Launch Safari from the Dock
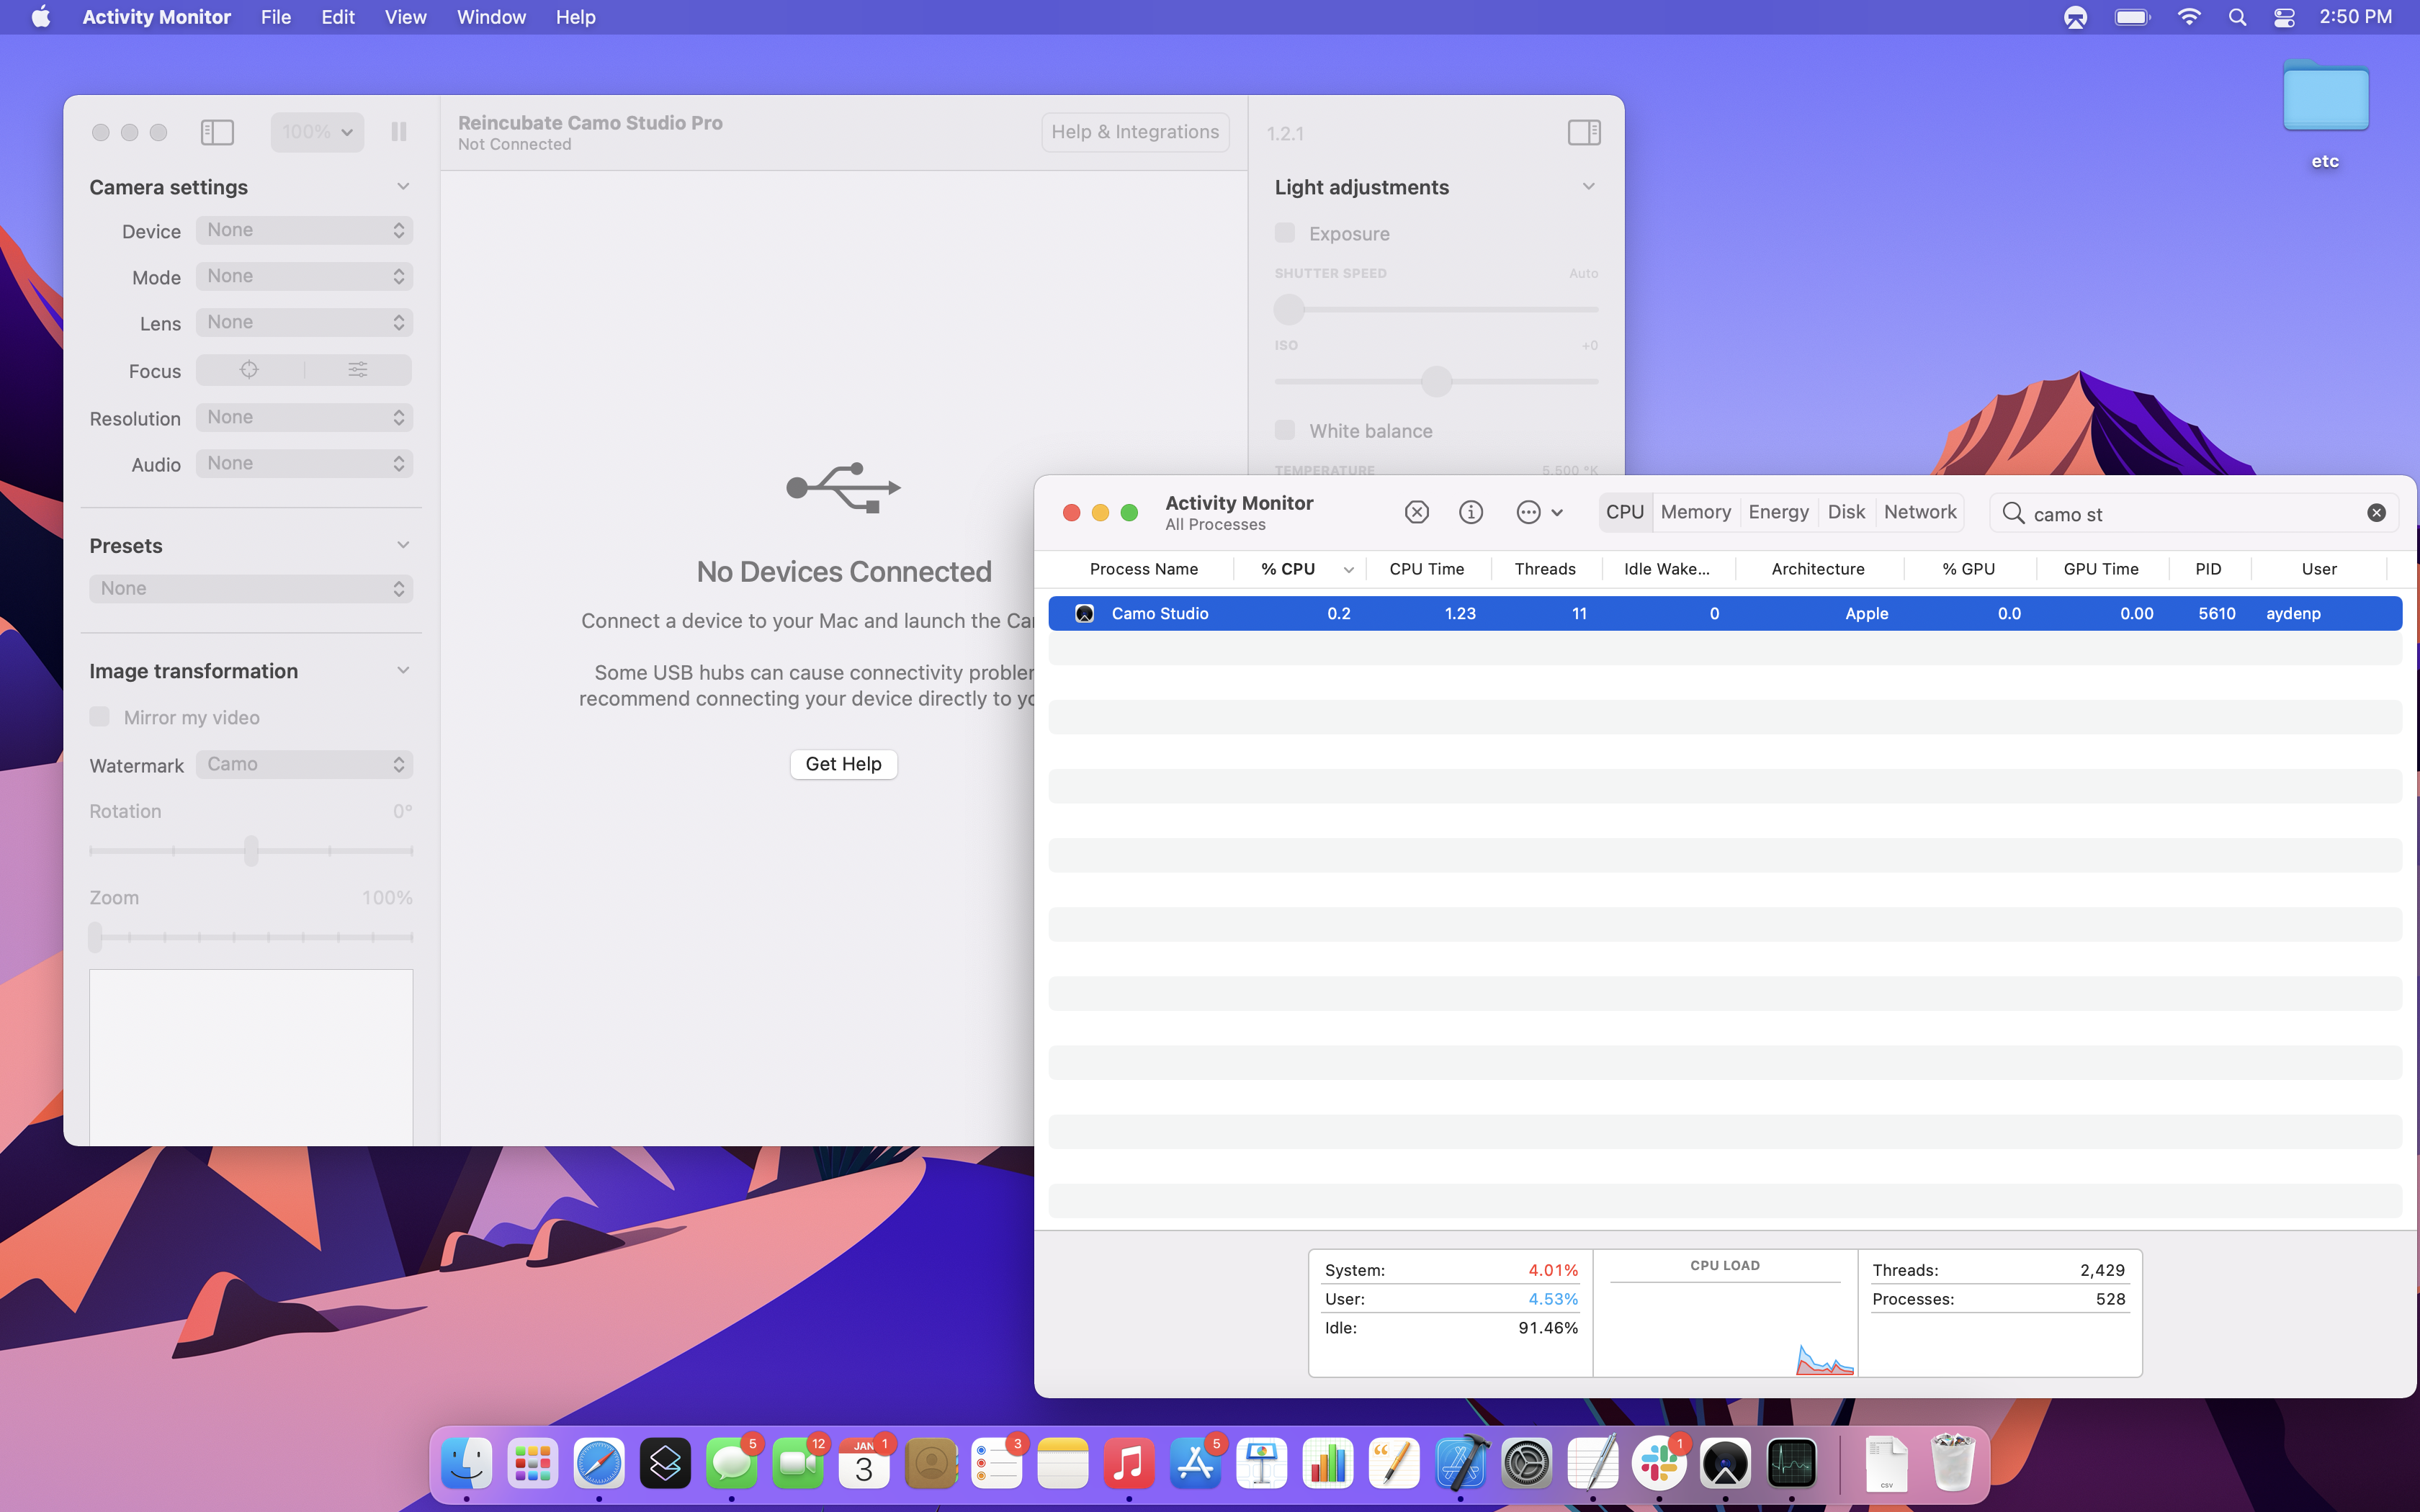Image resolution: width=2420 pixels, height=1512 pixels. pyautogui.click(x=599, y=1464)
